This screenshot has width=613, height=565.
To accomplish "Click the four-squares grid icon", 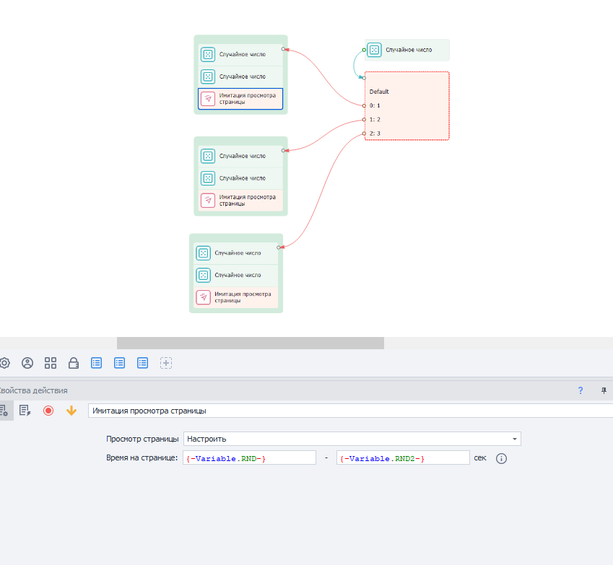I will tap(51, 363).
